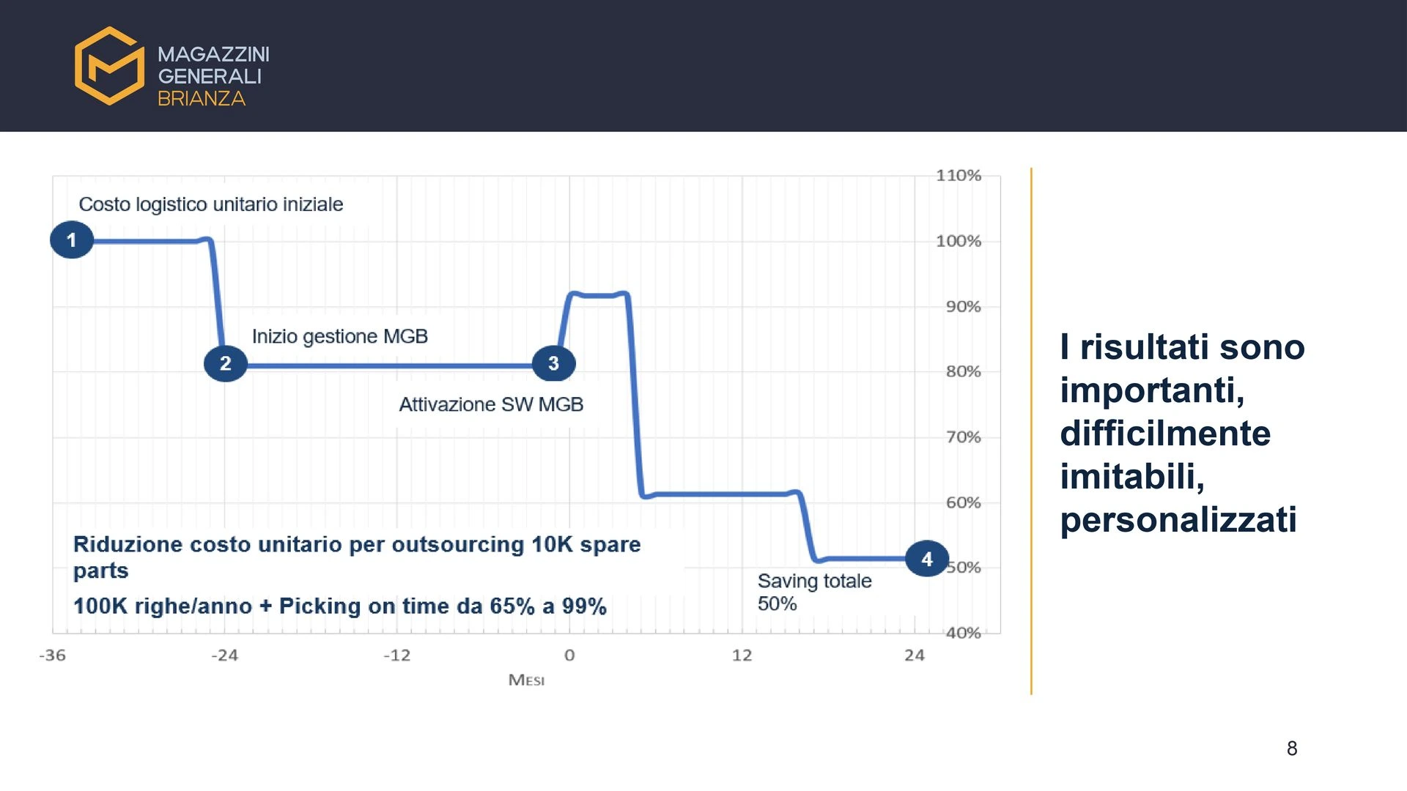This screenshot has width=1407, height=791.
Task: Click the 'Inizio gestione MGB' annotation
Action: 340,336
